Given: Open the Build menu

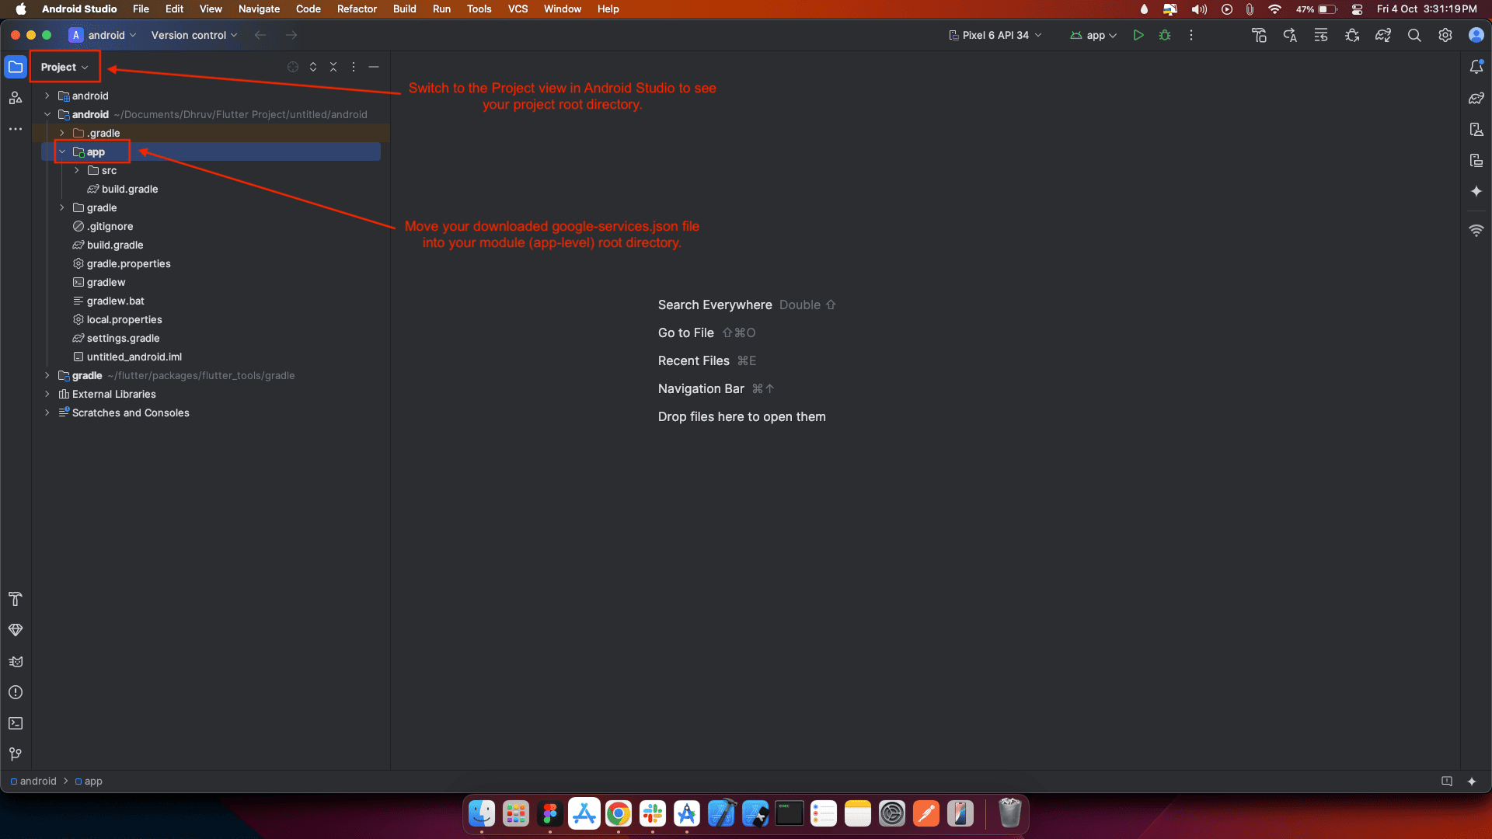Looking at the screenshot, I should tap(404, 9).
